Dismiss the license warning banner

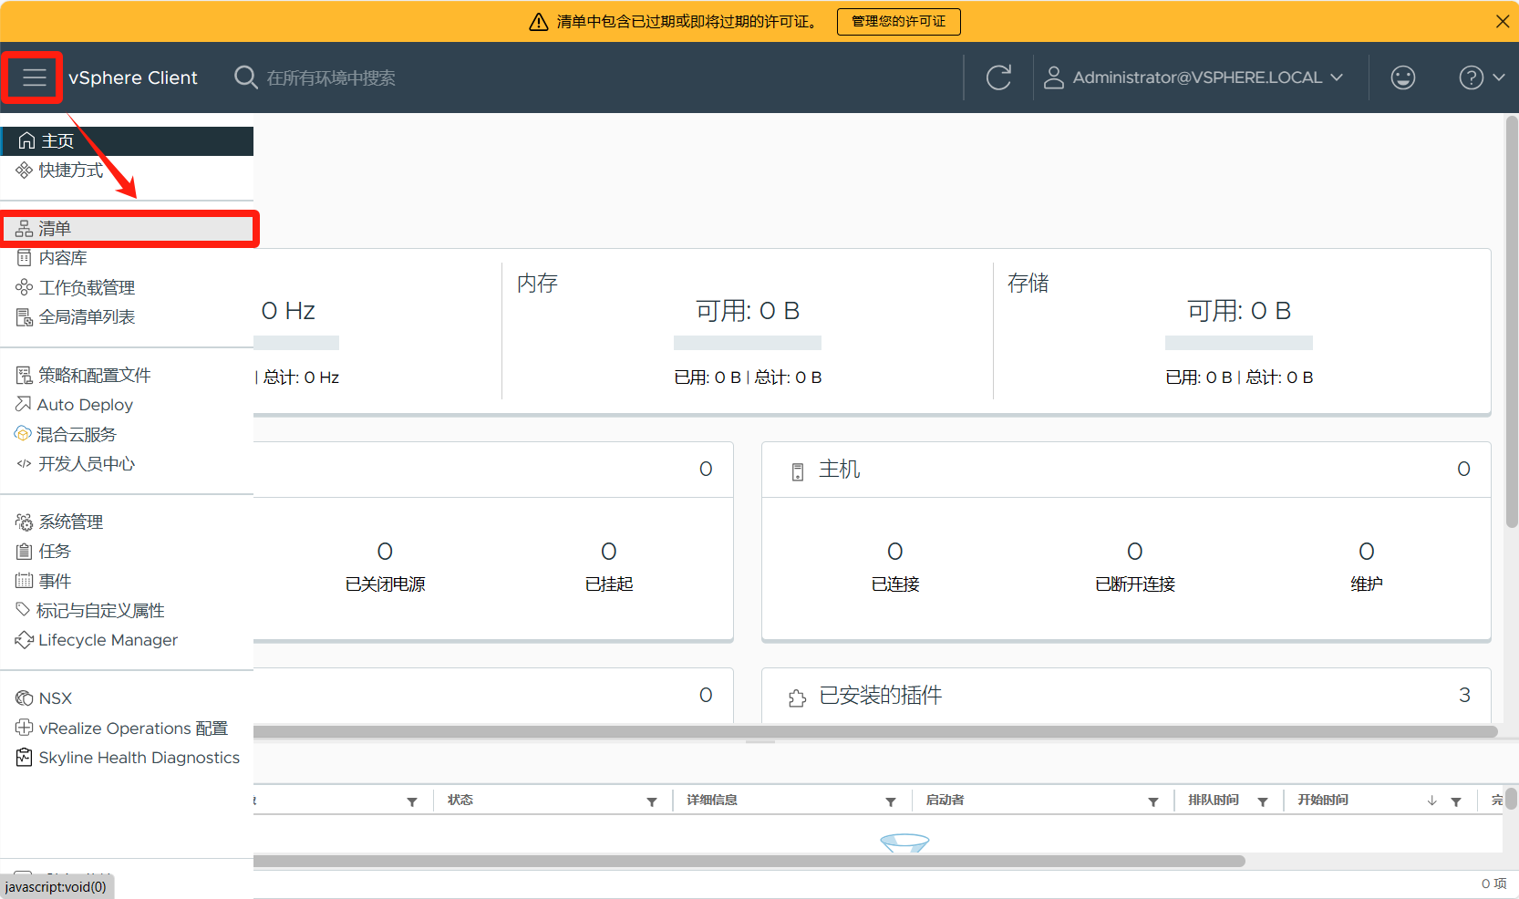pos(1502,21)
